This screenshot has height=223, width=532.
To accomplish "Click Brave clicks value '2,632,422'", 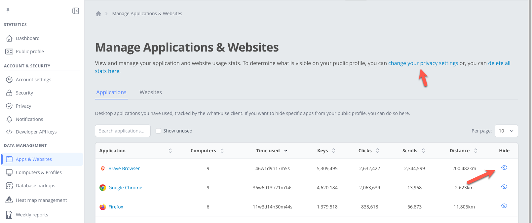I will point(369,168).
